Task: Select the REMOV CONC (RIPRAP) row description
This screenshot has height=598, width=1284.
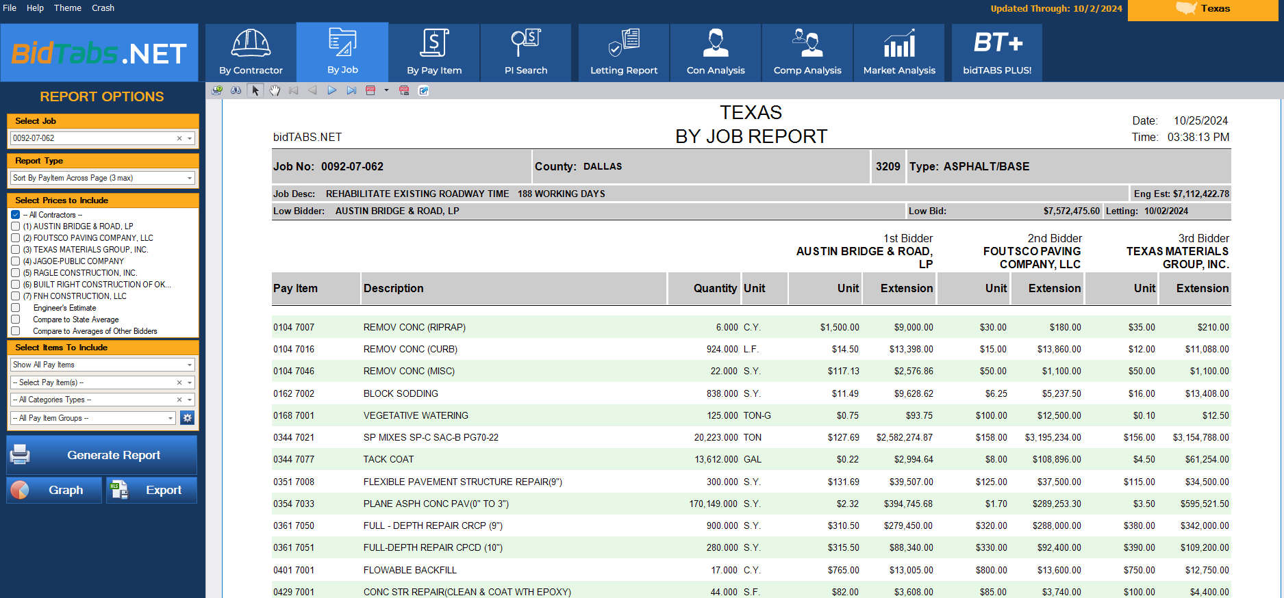Action: pos(414,327)
